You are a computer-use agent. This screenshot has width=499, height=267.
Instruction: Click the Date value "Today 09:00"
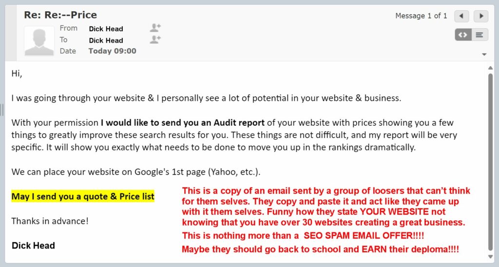(x=112, y=51)
